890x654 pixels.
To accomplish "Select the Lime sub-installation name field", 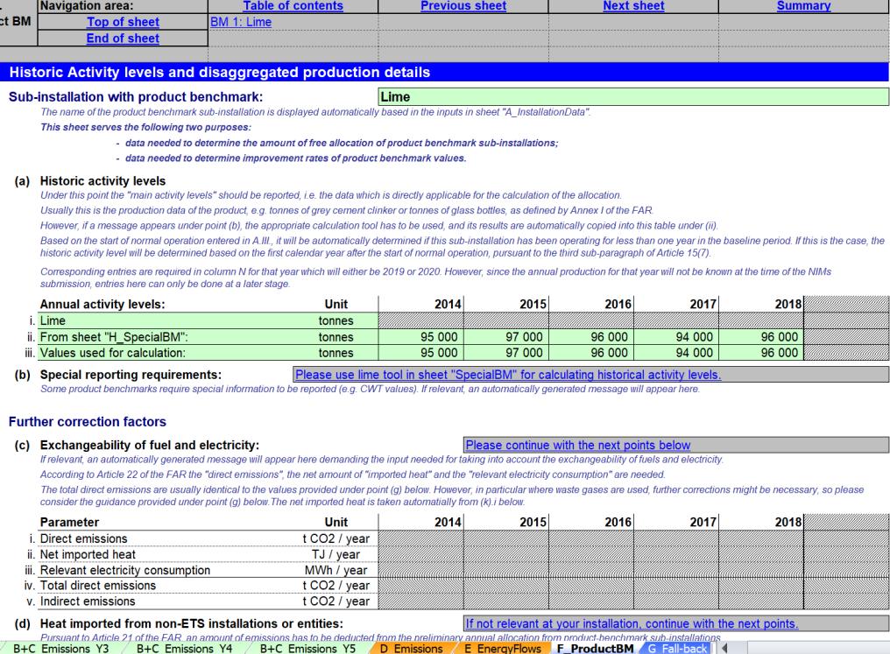I will [x=633, y=97].
